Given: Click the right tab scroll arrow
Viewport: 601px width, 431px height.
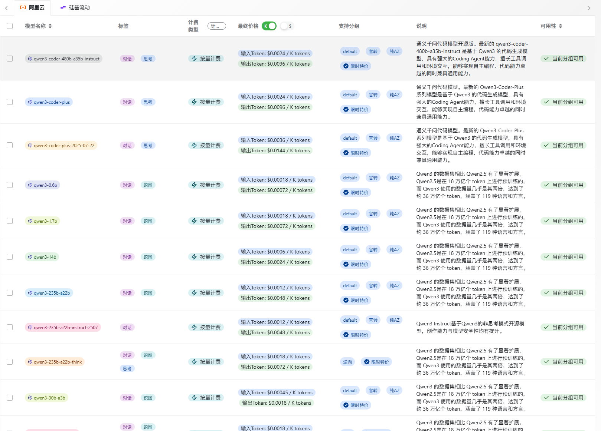Looking at the screenshot, I should [x=589, y=8].
